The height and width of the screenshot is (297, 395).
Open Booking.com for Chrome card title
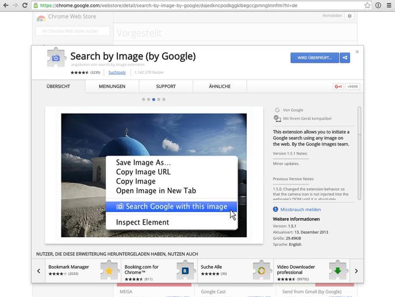(x=141, y=269)
